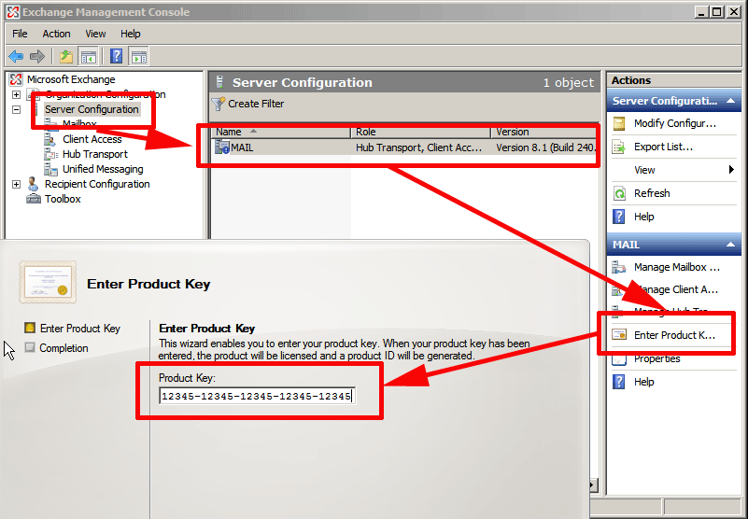Click Enter Product Key wizard step
Viewport: 748px width, 519px height.
(x=79, y=329)
